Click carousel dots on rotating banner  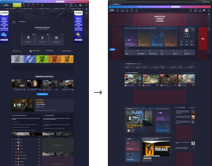160,25
